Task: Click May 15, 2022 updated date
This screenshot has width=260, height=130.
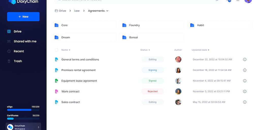Action: click(209, 102)
